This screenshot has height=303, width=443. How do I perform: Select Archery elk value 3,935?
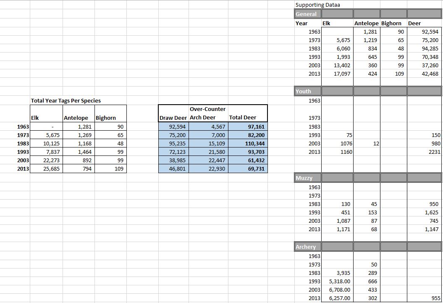click(x=337, y=273)
